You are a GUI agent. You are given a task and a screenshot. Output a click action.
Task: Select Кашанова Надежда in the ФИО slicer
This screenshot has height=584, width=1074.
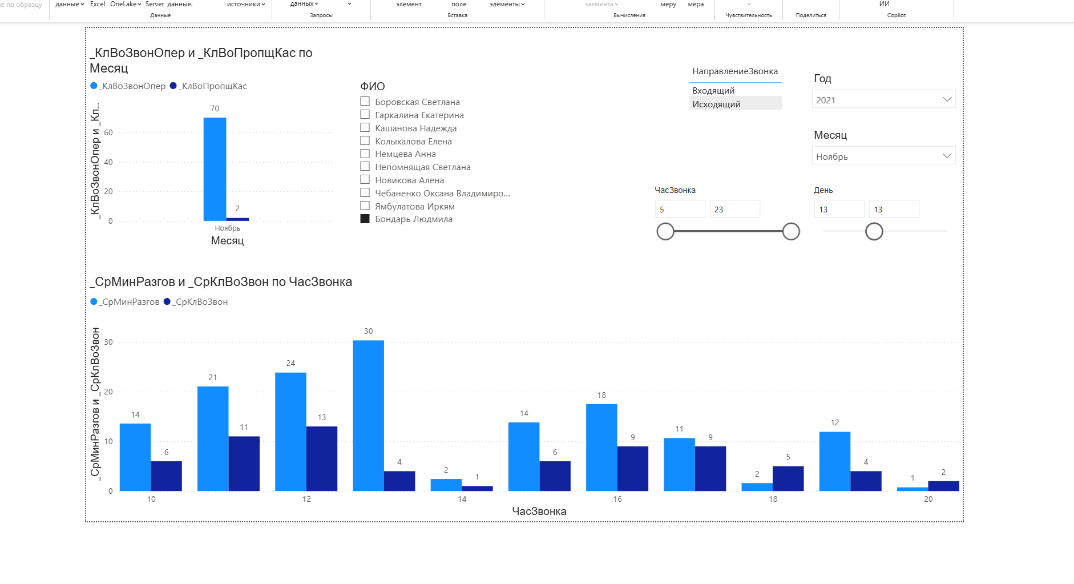point(365,128)
